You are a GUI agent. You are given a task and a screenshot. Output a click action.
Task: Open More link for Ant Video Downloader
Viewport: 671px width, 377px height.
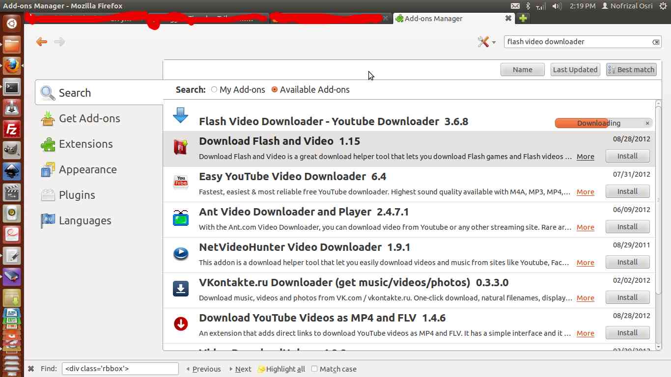click(x=586, y=227)
